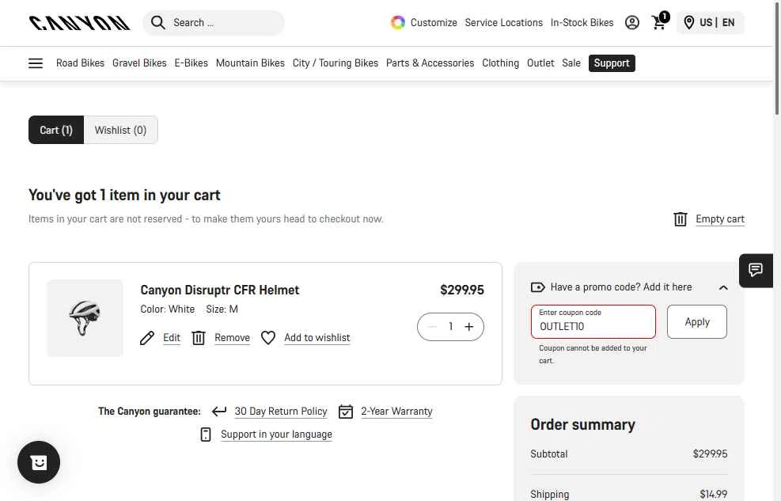Click the Remove link for helmet
Image resolution: width=781 pixels, height=501 pixels.
(x=232, y=338)
